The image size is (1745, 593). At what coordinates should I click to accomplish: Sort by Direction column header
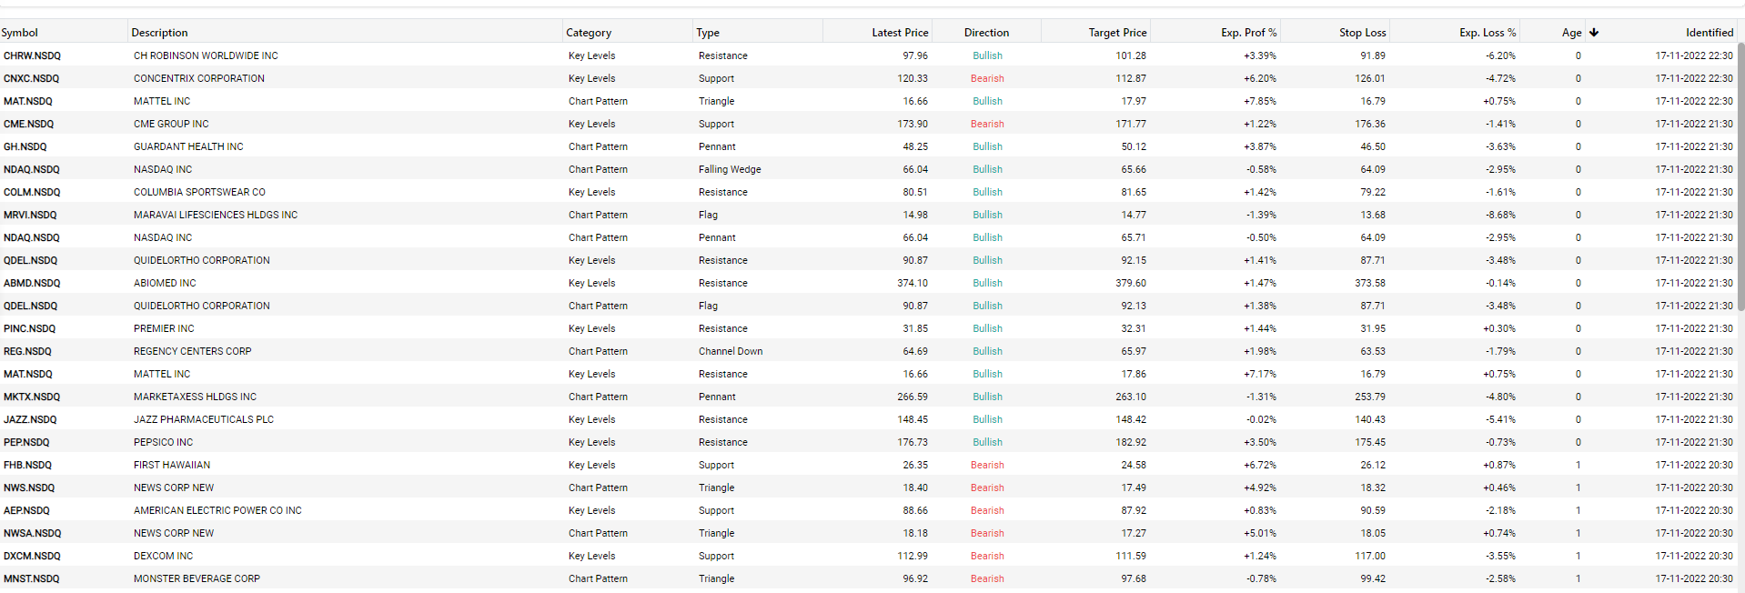point(986,33)
